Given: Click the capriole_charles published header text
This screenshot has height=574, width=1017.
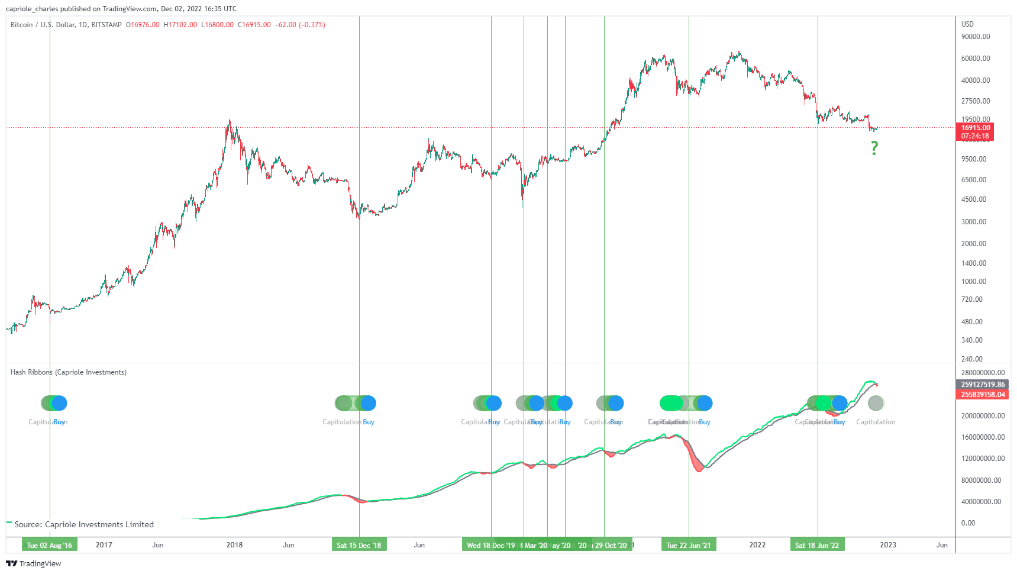Looking at the screenshot, I should point(121,9).
